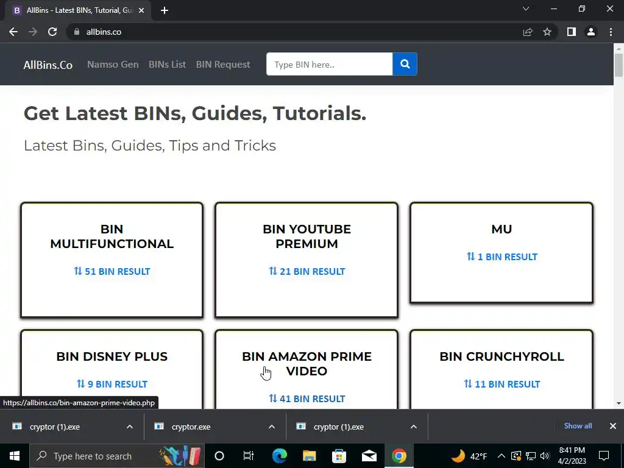Launch Microsoft Edge from taskbar
This screenshot has height=468, width=624.
point(279,456)
